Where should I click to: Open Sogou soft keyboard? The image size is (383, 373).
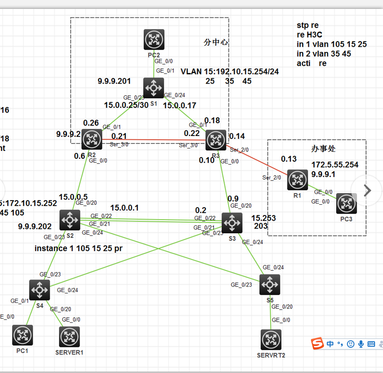pos(371,344)
